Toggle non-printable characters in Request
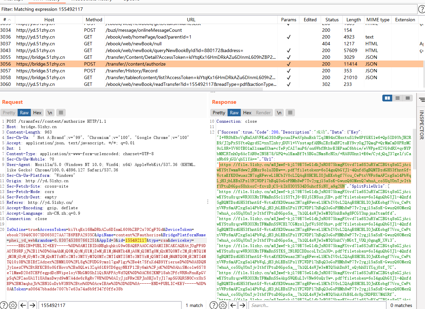The image size is (425, 309). pos(50,113)
